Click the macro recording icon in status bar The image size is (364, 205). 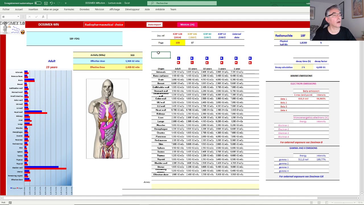[x=10, y=203]
